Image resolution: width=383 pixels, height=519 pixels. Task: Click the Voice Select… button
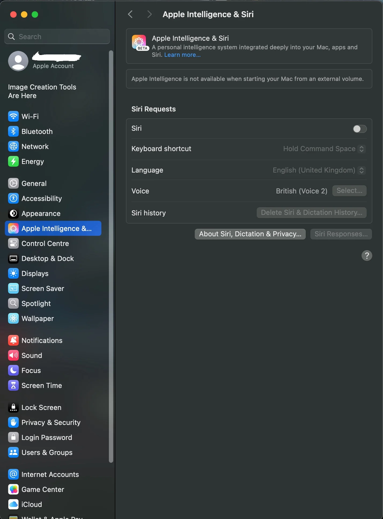[x=349, y=191]
